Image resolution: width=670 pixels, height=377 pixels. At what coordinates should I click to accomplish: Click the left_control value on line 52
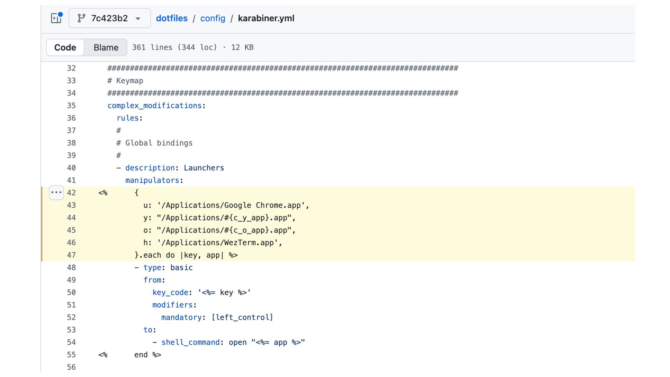coord(242,317)
